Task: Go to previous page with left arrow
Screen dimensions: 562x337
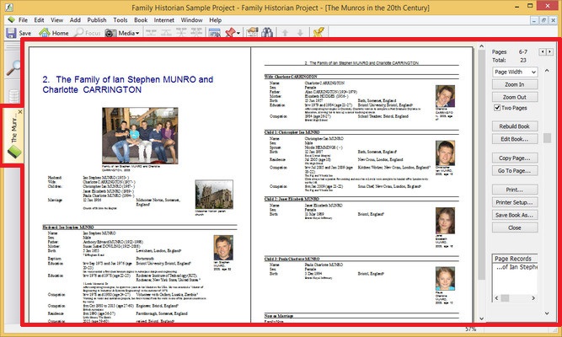Action: (542, 52)
